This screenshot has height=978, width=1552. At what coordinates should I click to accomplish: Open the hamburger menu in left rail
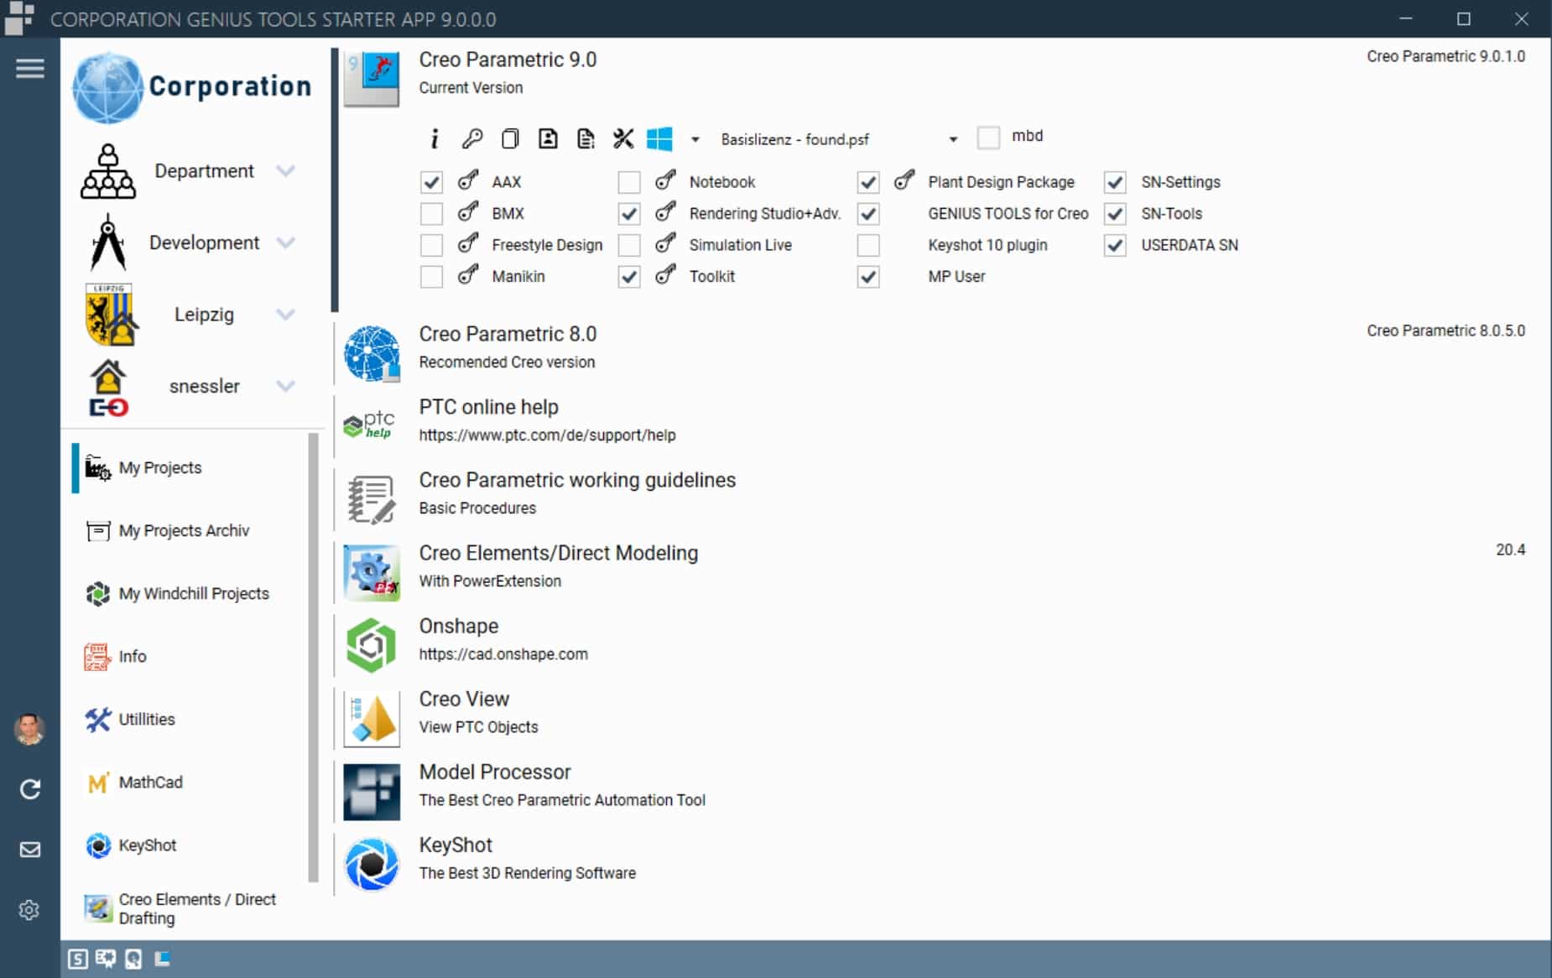click(x=30, y=69)
